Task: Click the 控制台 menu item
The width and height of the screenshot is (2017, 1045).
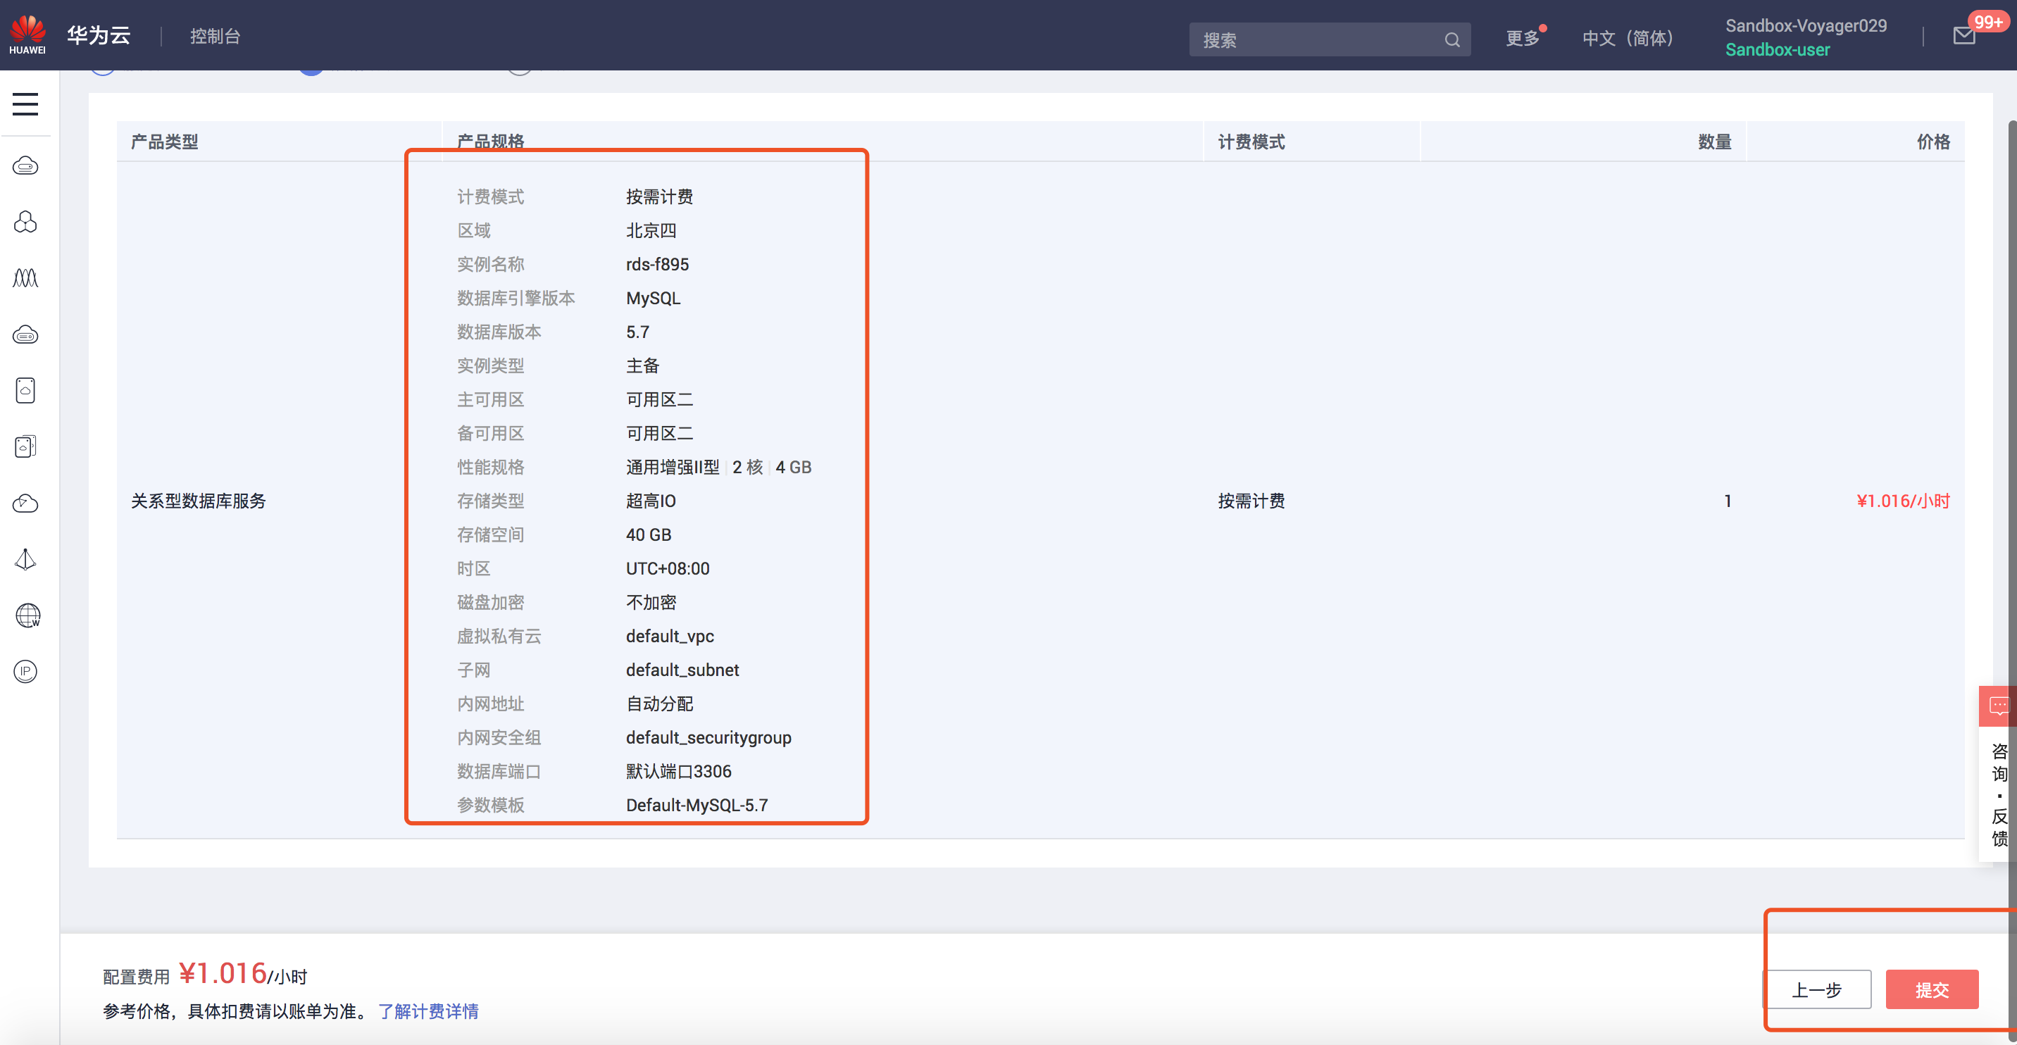Action: click(214, 35)
